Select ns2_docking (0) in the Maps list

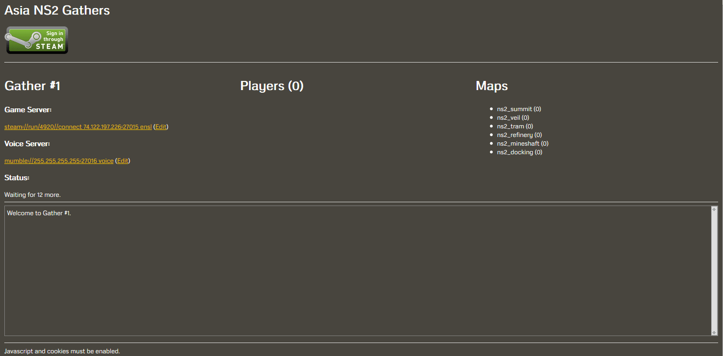(520, 152)
